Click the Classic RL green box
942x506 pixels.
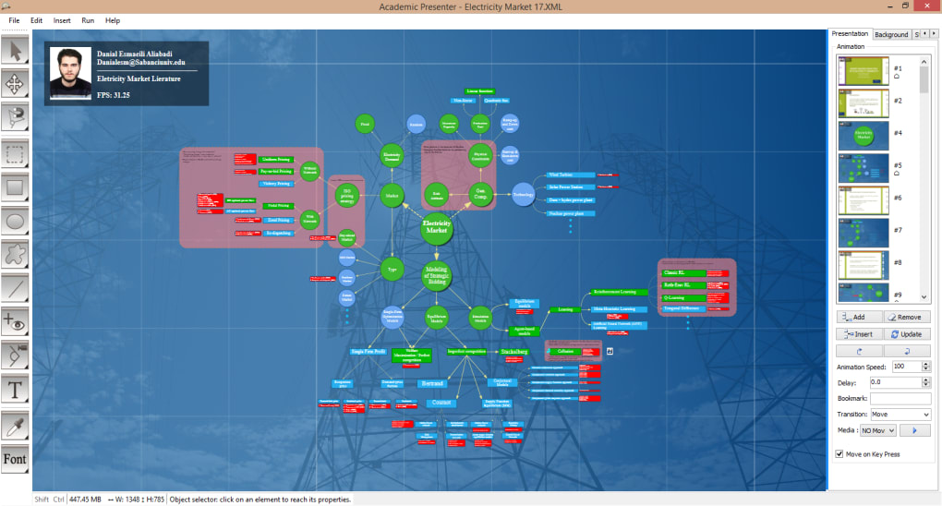[x=683, y=272]
